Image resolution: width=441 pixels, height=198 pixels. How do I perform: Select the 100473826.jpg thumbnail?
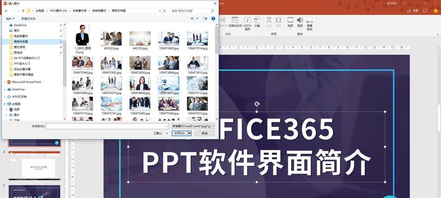(140, 63)
